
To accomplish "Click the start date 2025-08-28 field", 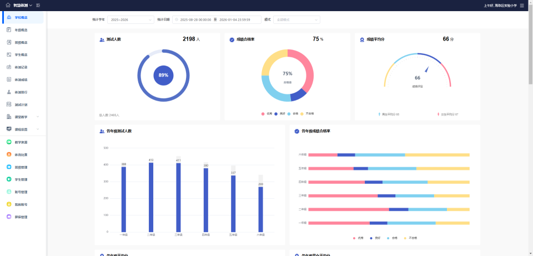I will point(195,20).
